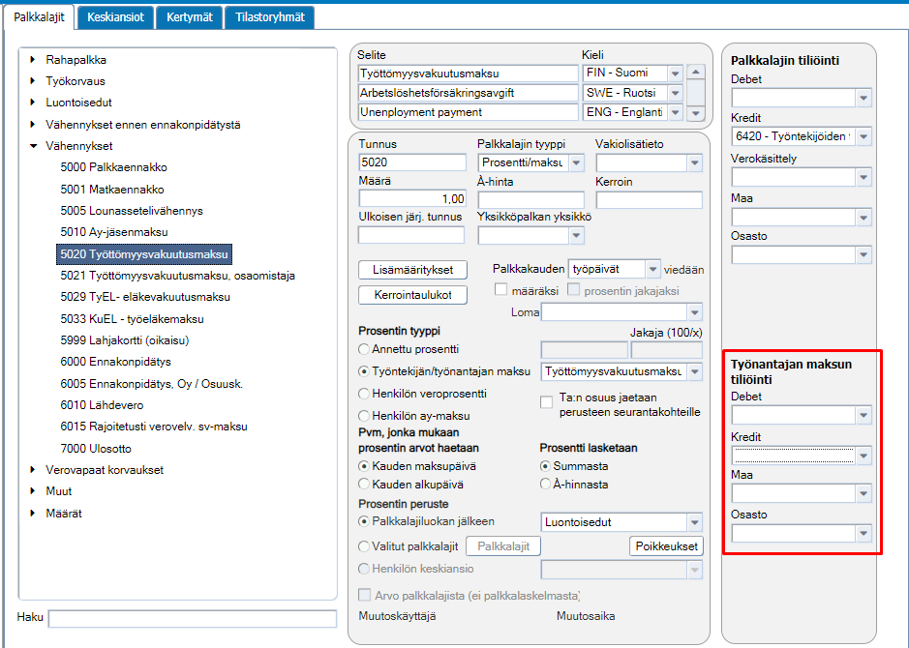Viewport: 909px width, 648px height.
Task: Click the Määrä field showing 1,00
Action: (412, 199)
